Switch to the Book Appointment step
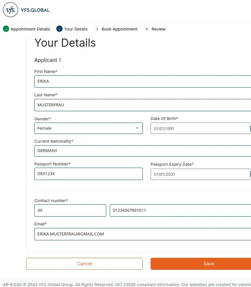The image size is (251, 287). (x=120, y=29)
